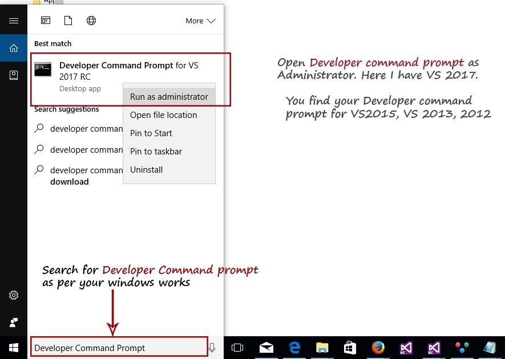Click the command prompt app icon in Best match
The height and width of the screenshot is (359, 505).
43,69
